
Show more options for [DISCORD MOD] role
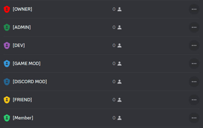click(x=194, y=82)
